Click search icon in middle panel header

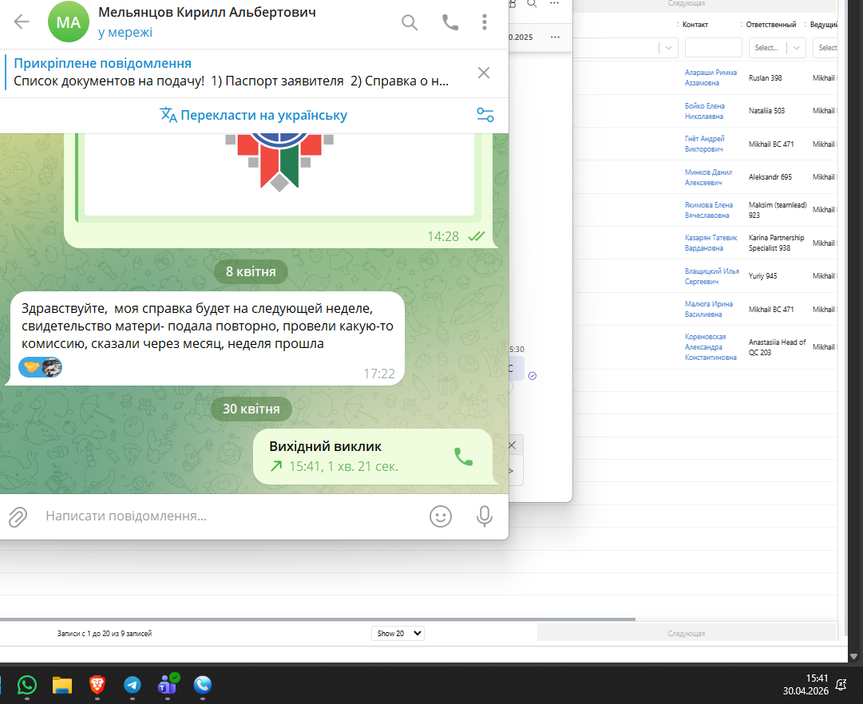(532, 3)
